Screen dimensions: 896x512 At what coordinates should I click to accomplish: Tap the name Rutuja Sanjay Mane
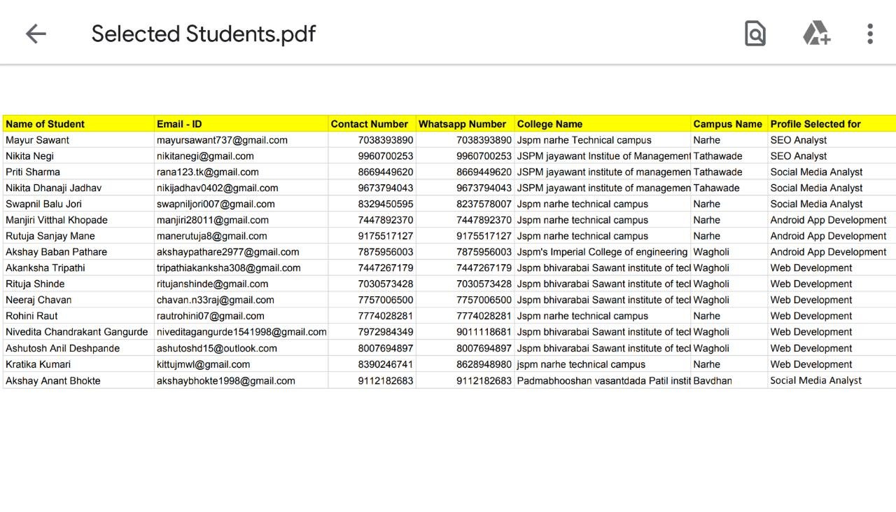coord(50,236)
